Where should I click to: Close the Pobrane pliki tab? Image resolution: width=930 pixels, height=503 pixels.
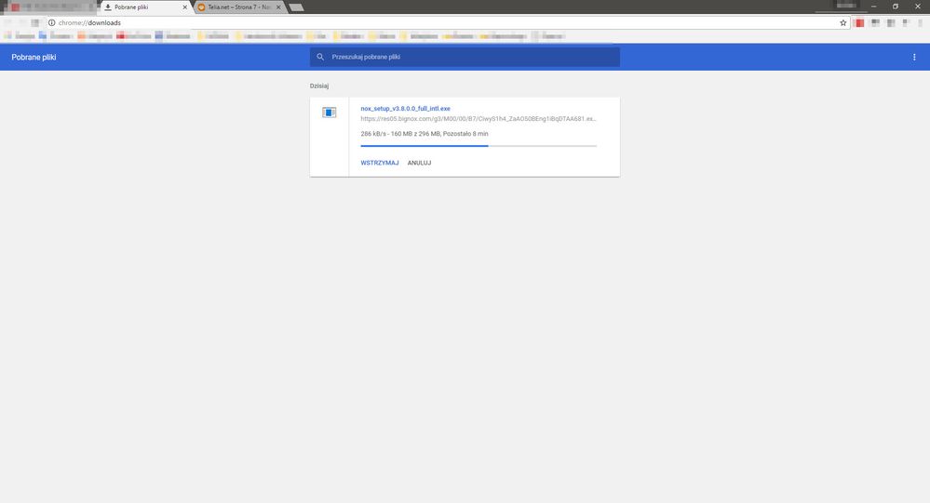(x=183, y=7)
